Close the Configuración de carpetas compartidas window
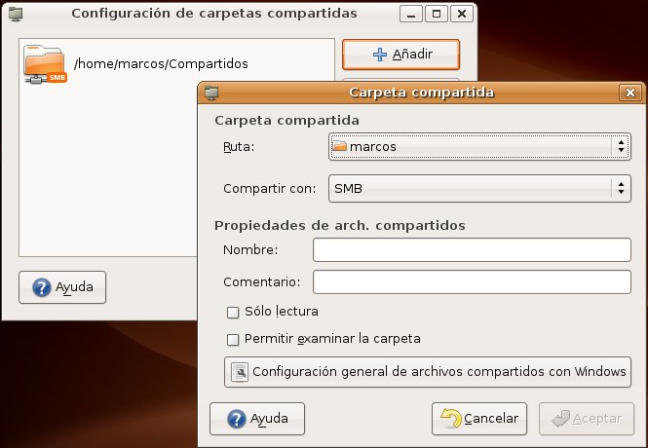 [x=462, y=15]
